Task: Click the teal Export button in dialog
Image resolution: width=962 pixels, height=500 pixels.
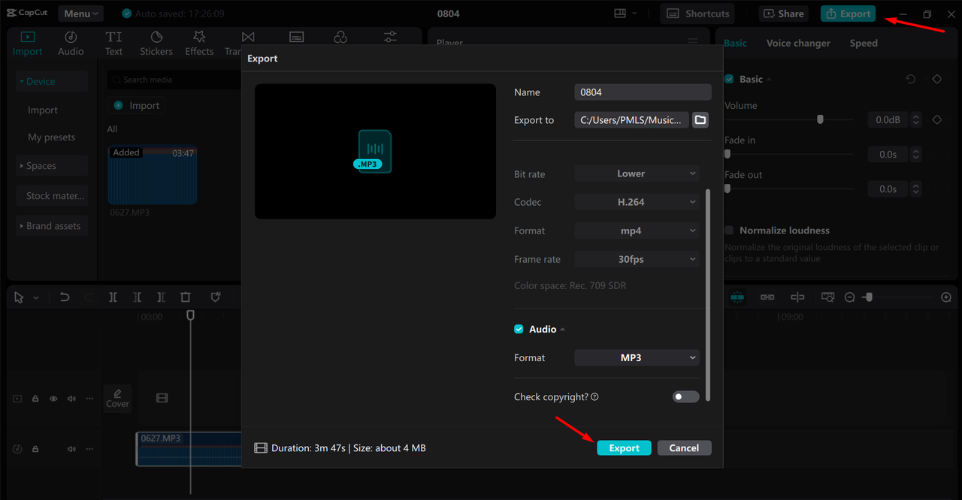Action: (x=624, y=447)
